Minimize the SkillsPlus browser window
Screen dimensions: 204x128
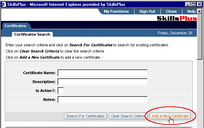pos(188,4)
